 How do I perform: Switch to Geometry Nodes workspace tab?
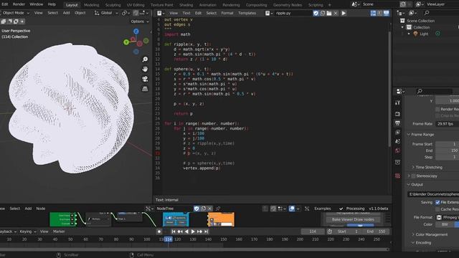point(287,5)
